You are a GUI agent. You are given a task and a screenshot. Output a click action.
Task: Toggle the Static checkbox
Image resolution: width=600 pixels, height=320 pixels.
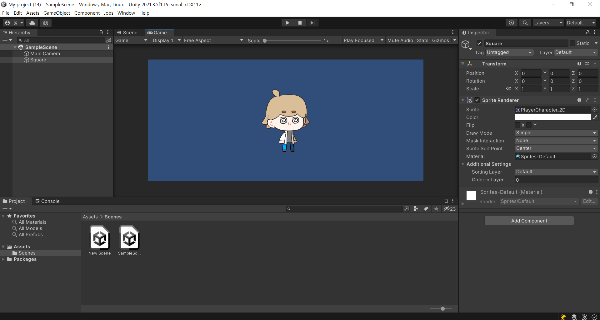572,43
